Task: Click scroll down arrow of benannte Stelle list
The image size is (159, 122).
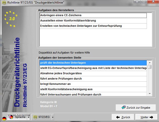Action: [150, 94]
